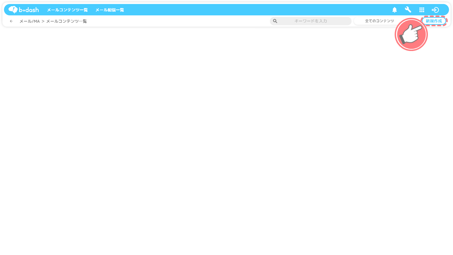
Task: Click the logout icon
Action: (435, 10)
